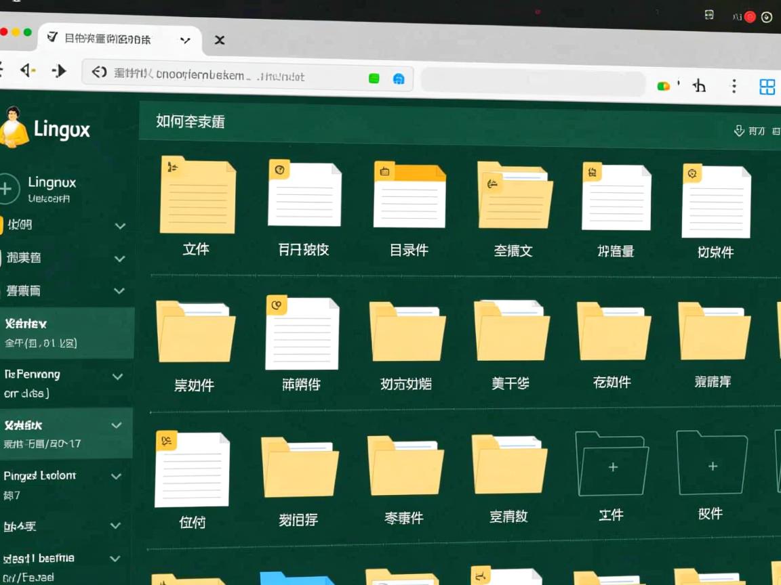This screenshot has width=781, height=585.
Task: Open the three-dot browser menu
Action: 734,86
